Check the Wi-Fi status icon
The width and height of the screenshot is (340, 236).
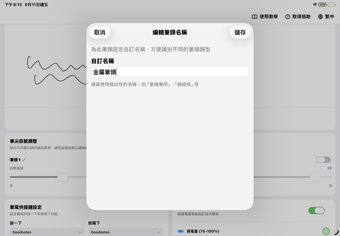tap(315, 4)
